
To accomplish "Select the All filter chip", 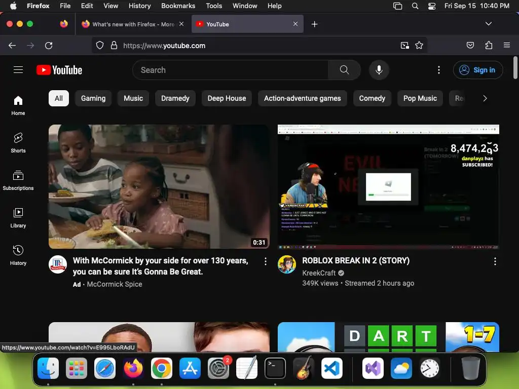I will pyautogui.click(x=59, y=98).
